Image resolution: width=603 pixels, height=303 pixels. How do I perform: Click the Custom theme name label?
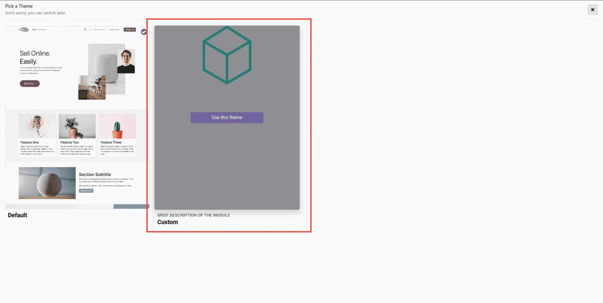click(x=168, y=222)
